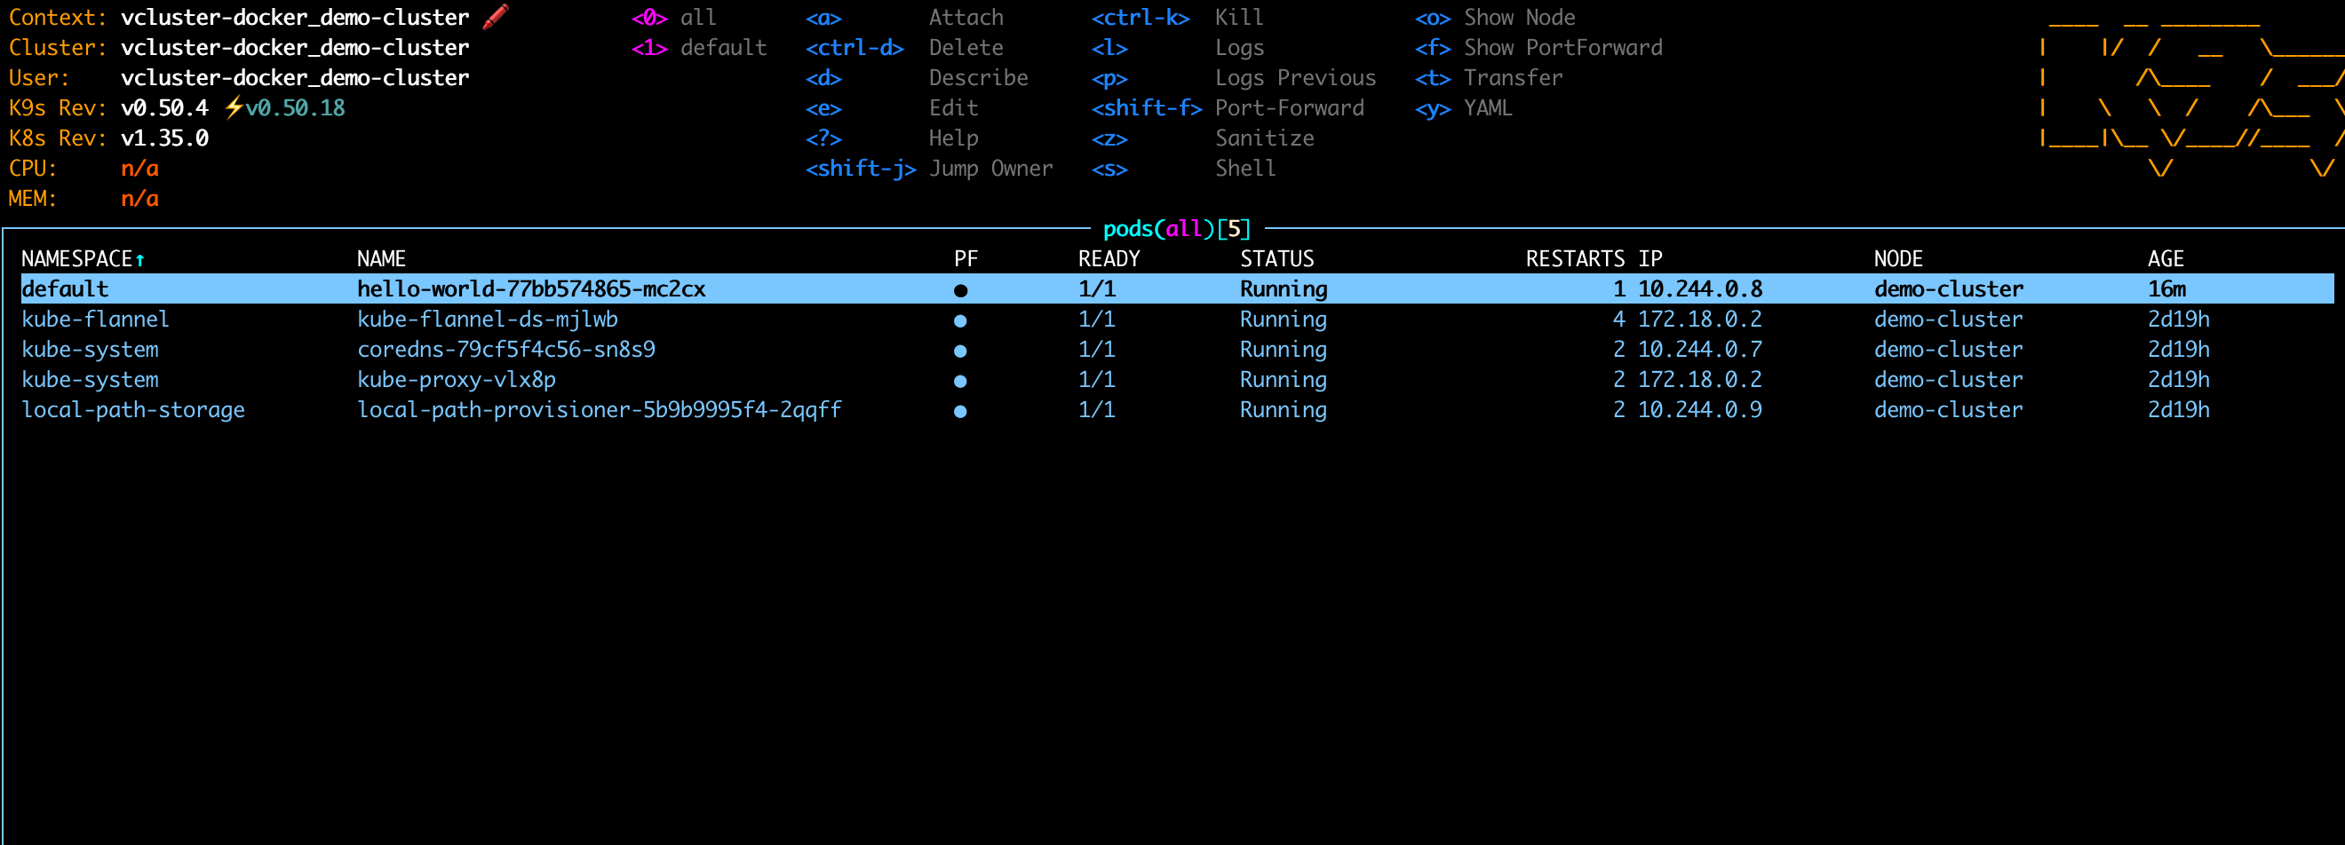The image size is (2345, 845).
Task: Click the MEM n/a value
Action: tap(140, 198)
